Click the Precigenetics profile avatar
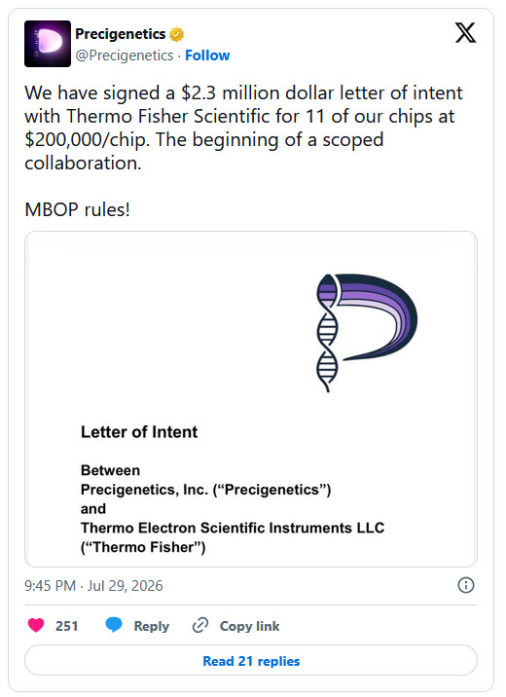The width and height of the screenshot is (506, 697). pyautogui.click(x=48, y=44)
